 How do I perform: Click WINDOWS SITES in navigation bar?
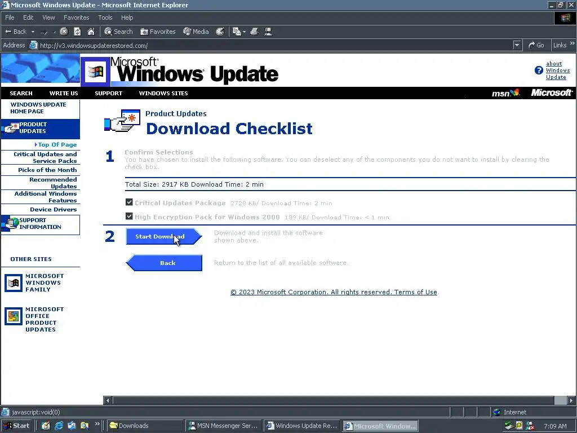[x=163, y=93]
